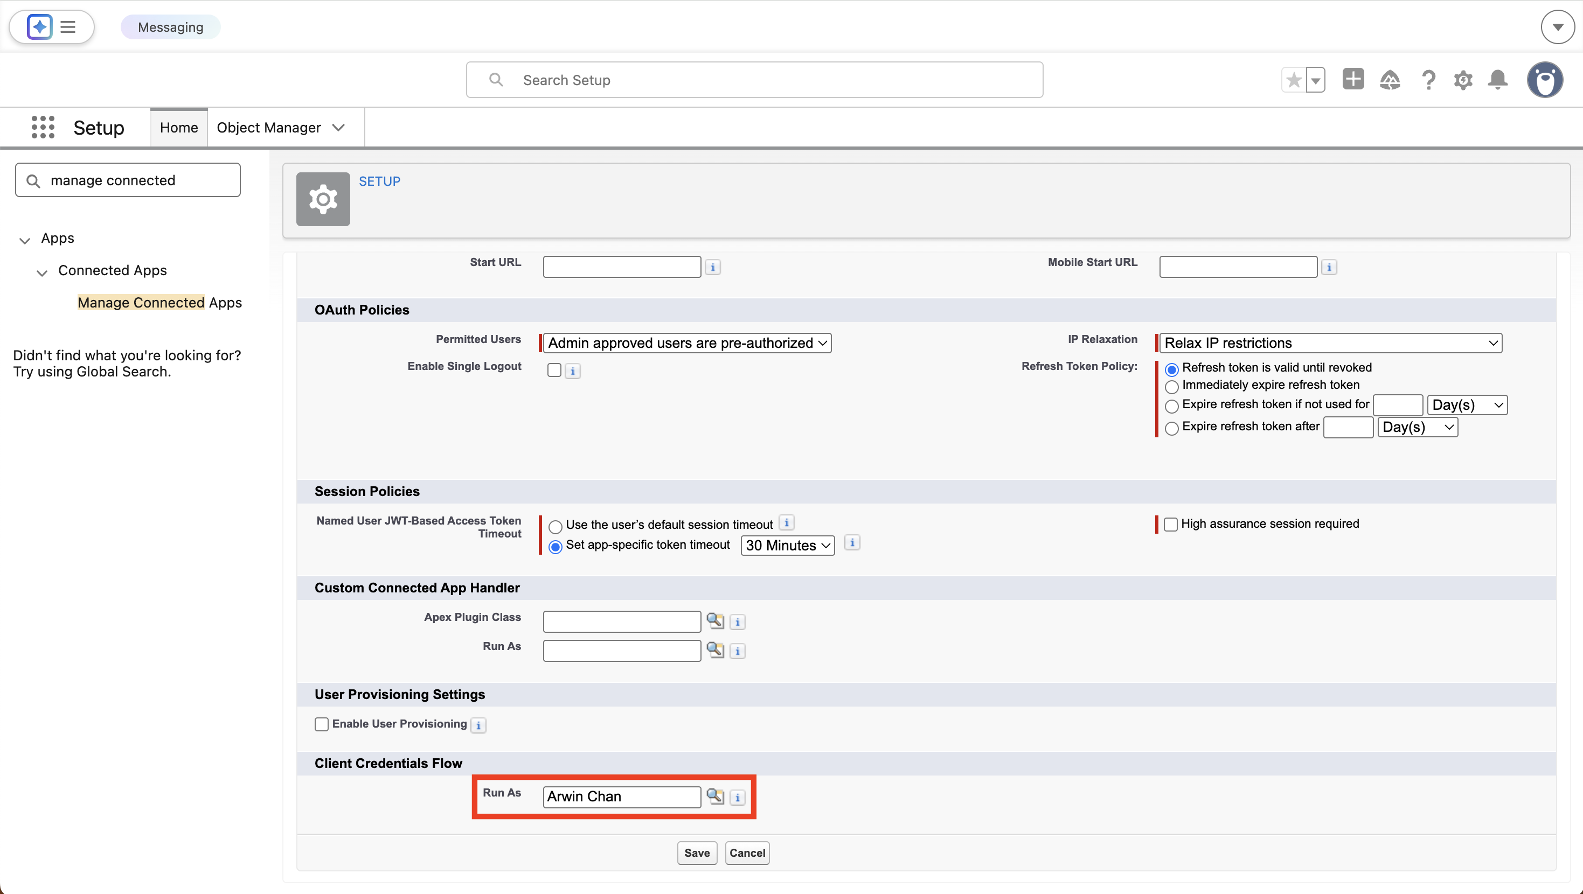1583x894 pixels.
Task: Open the SETUP breadcrumb link
Action: [x=379, y=180]
